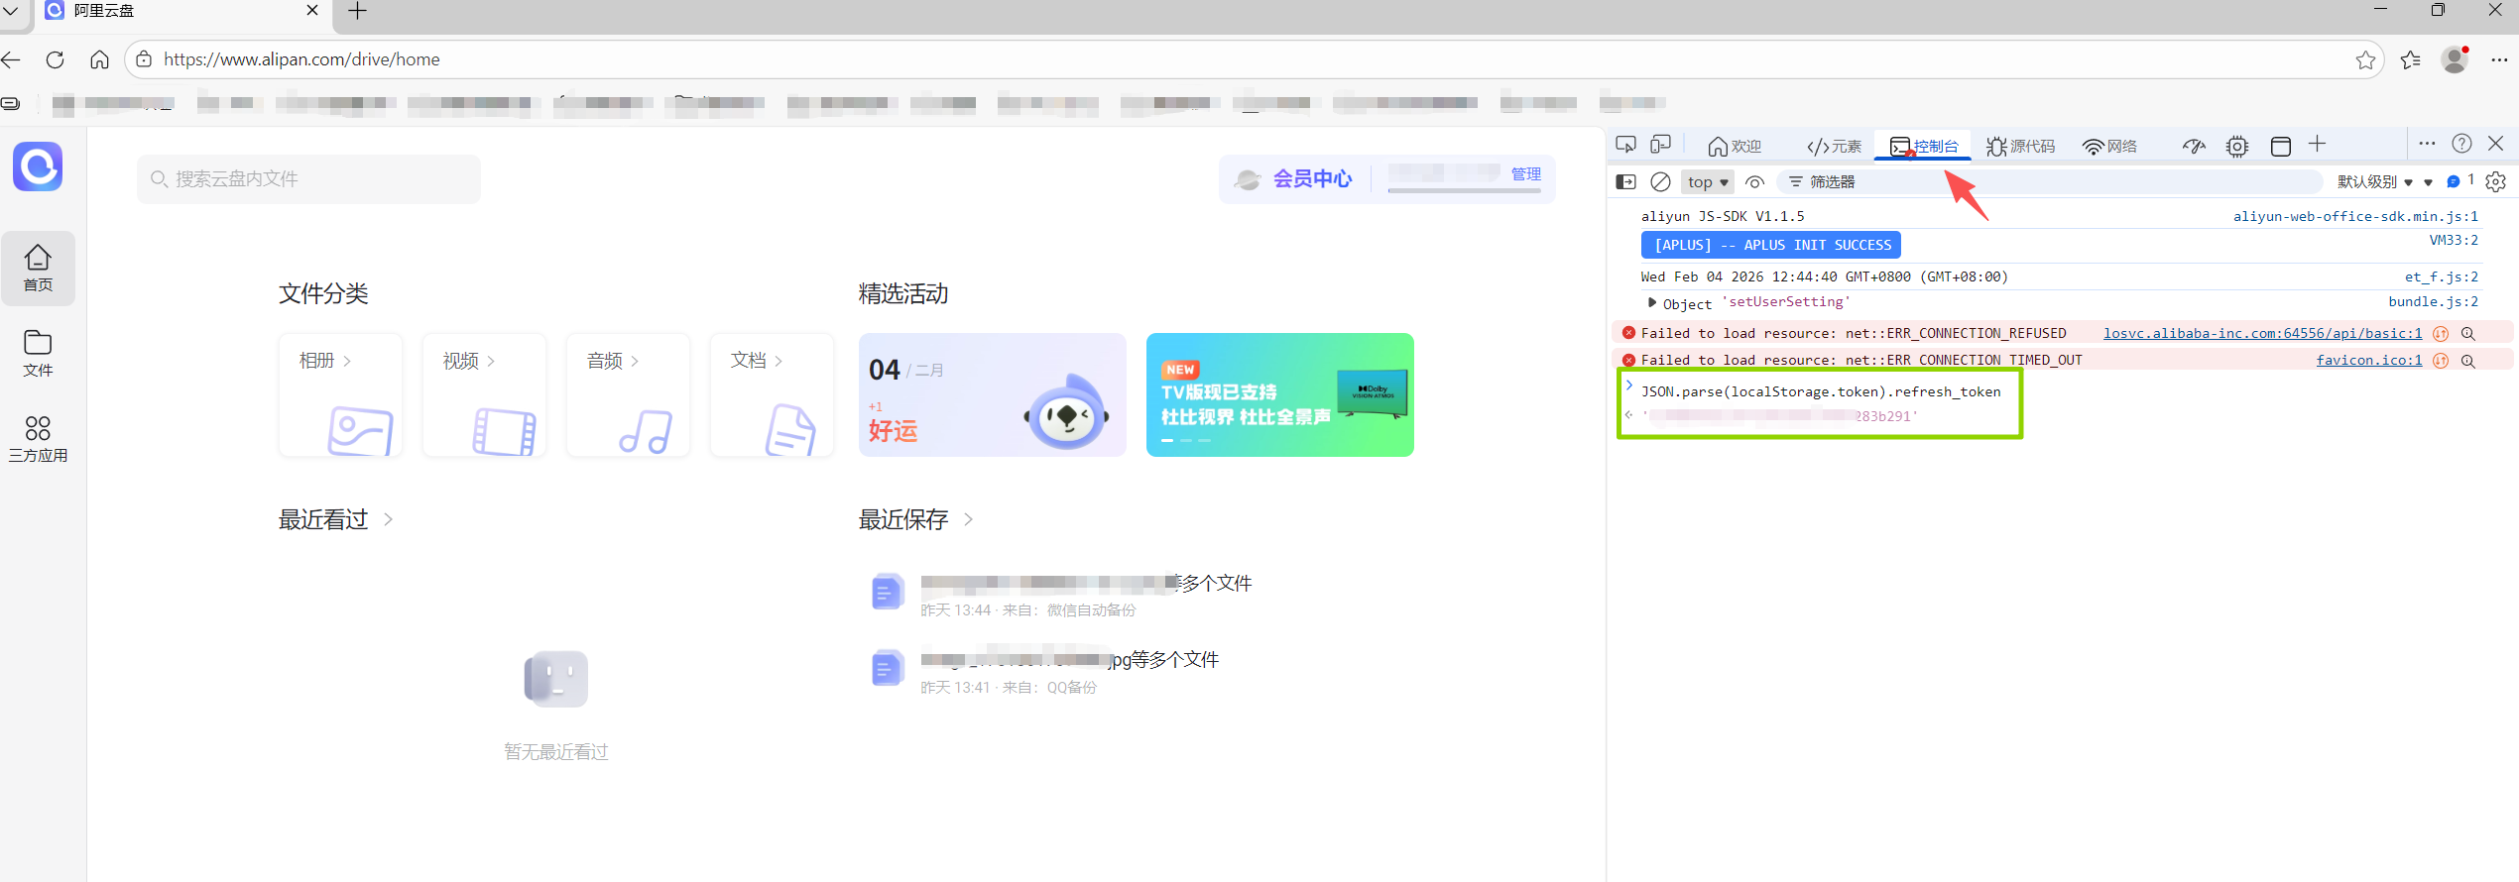Image resolution: width=2519 pixels, height=882 pixels.
Task: Click the console issues counter icon
Action: [x=2460, y=181]
